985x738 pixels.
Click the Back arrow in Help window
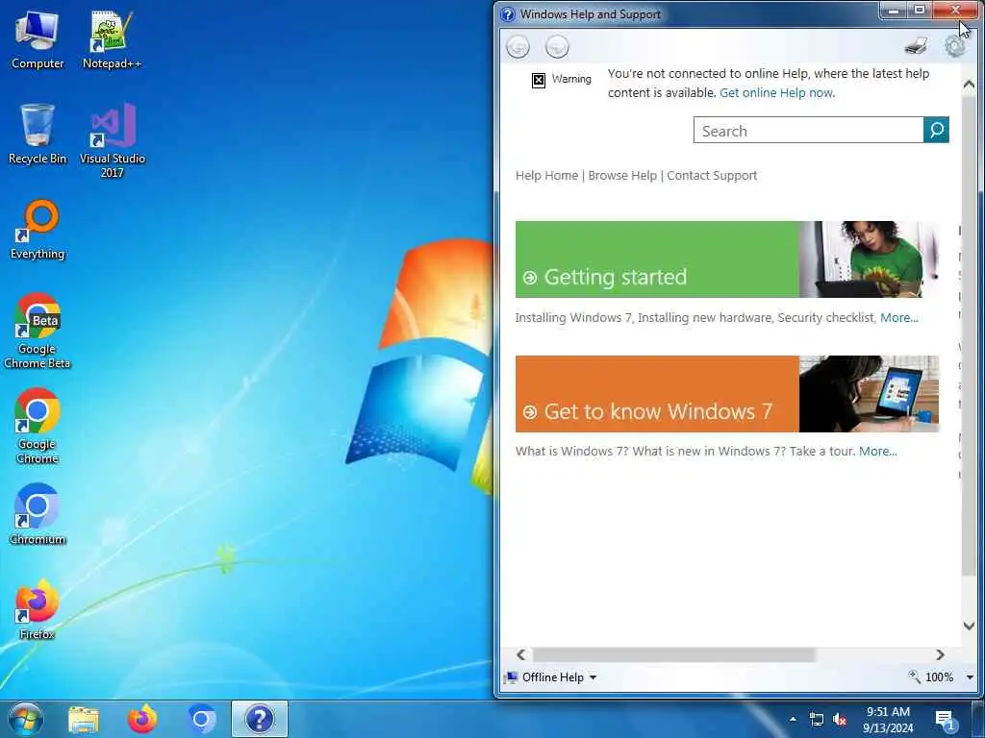click(x=518, y=47)
